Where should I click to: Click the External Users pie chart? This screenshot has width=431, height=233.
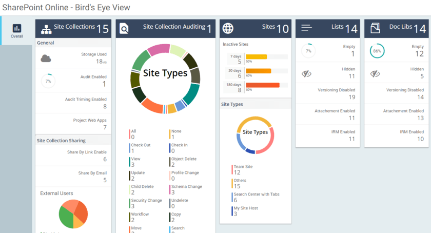[x=73, y=213]
